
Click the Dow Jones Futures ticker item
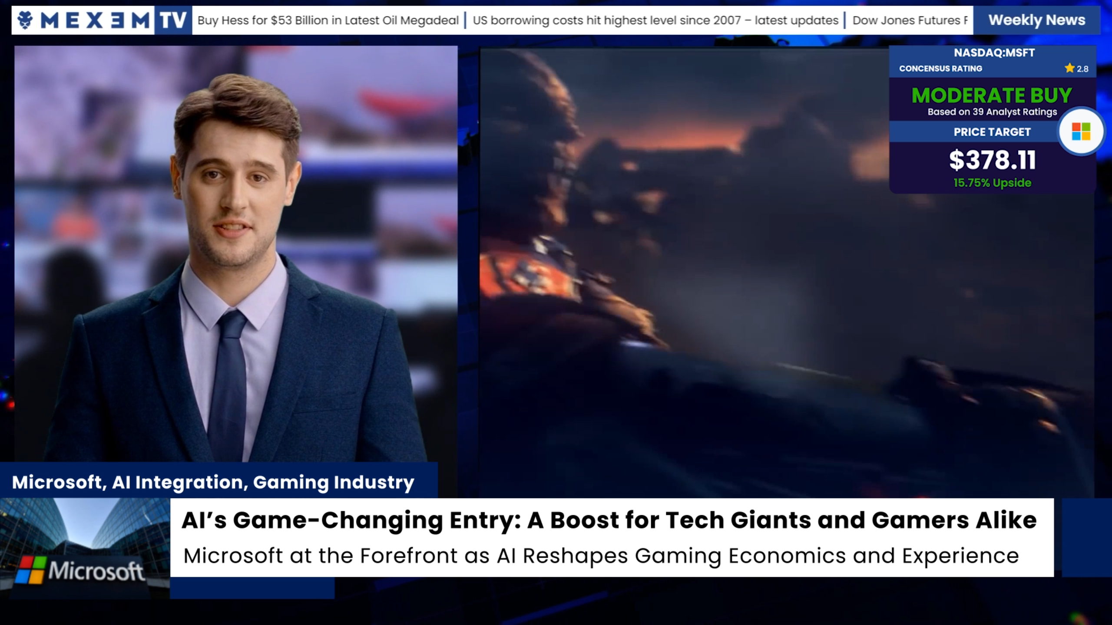[910, 20]
